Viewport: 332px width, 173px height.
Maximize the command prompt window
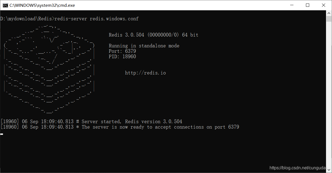point(308,5)
